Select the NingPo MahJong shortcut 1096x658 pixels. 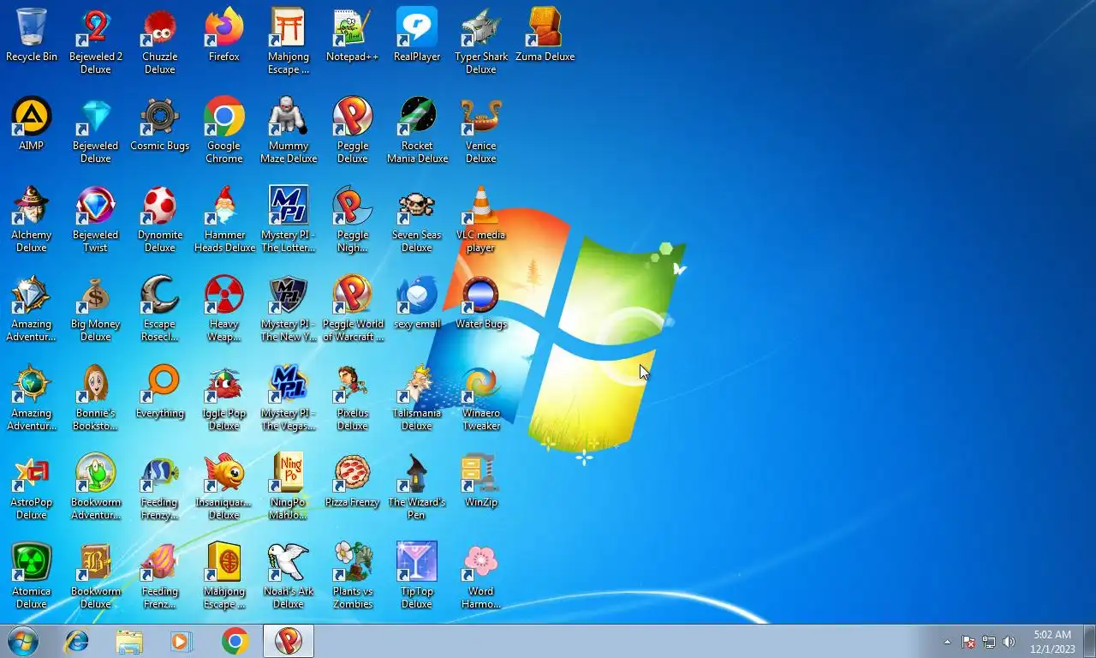[x=289, y=487]
